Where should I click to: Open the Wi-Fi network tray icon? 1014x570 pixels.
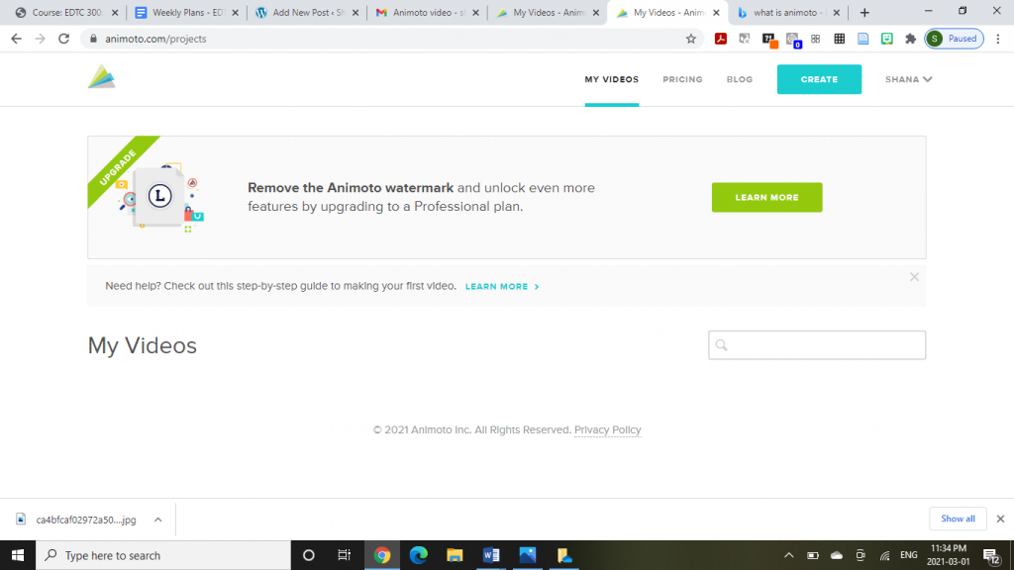point(884,555)
